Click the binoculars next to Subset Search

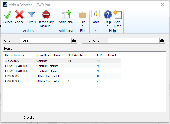(162, 41)
